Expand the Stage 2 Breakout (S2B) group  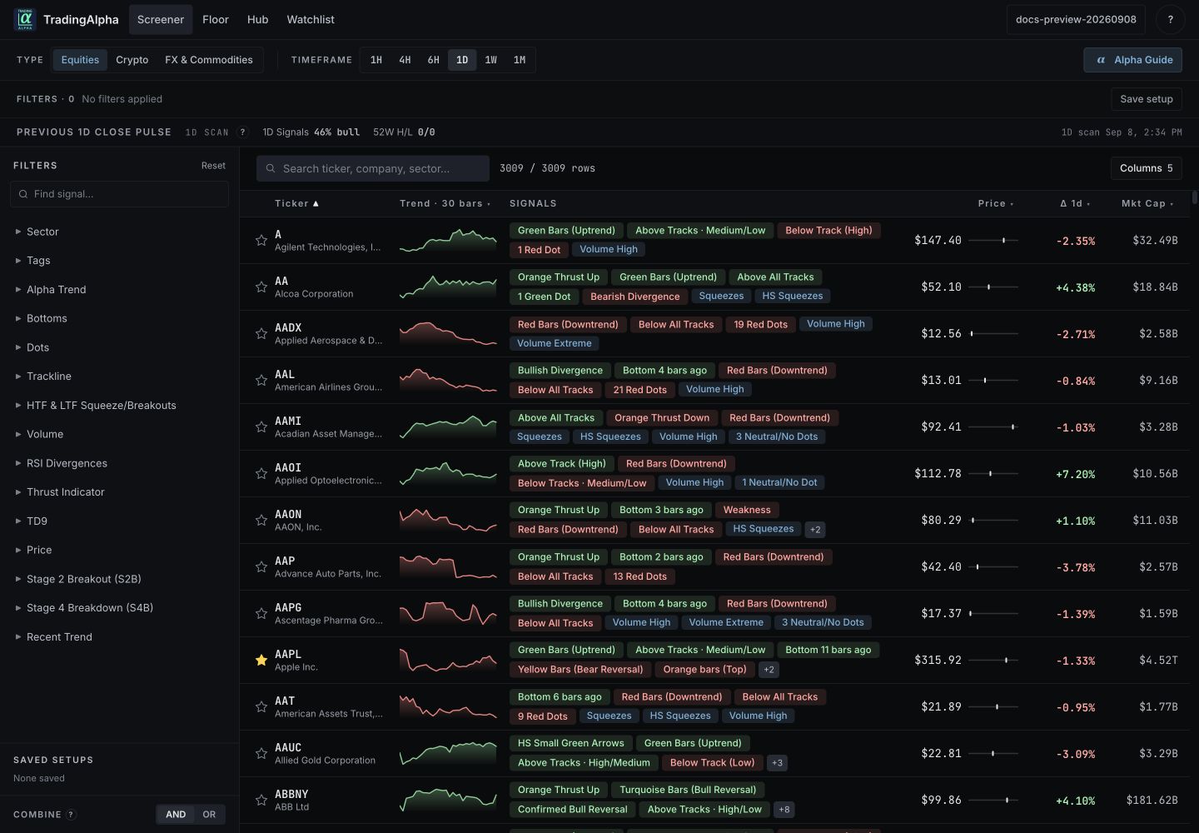(120, 579)
